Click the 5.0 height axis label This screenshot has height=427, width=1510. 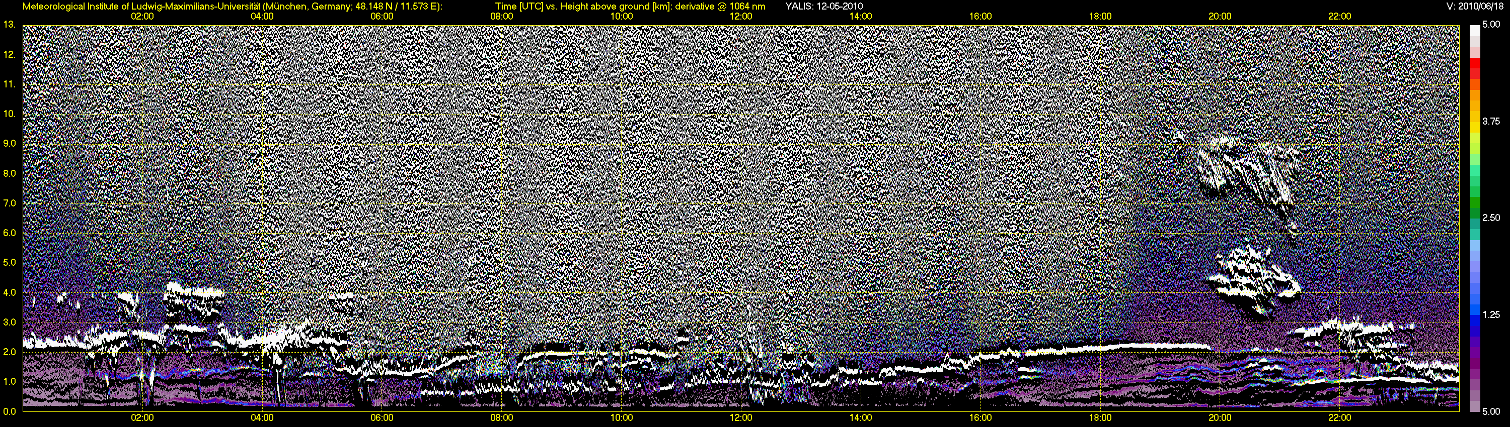[9, 263]
